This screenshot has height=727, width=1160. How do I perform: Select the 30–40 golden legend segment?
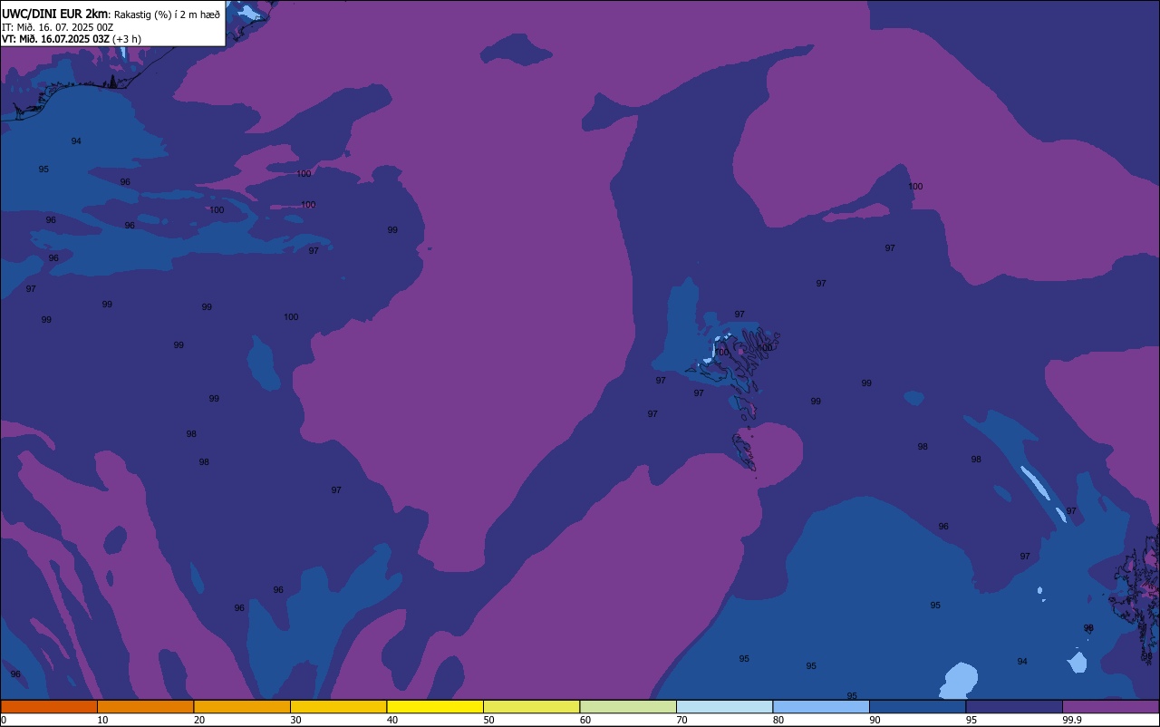click(338, 706)
